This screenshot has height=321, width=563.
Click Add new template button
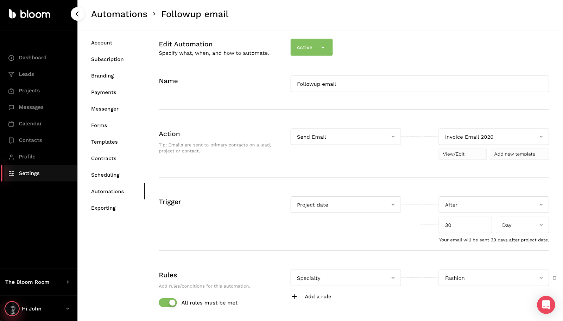[x=519, y=154]
